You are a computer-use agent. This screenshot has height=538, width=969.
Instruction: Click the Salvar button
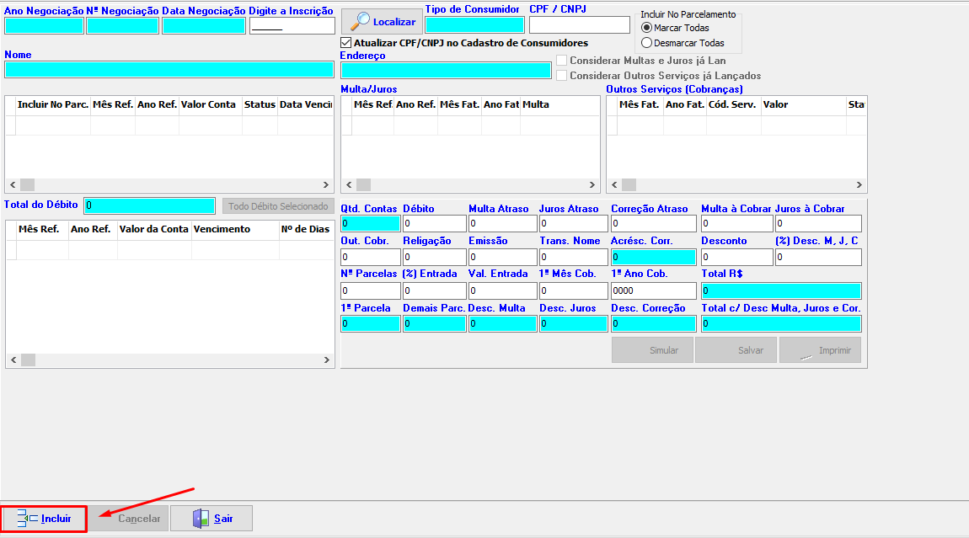pyautogui.click(x=736, y=350)
